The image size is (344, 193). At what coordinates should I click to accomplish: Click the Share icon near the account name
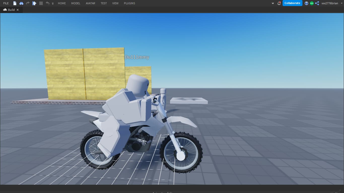pos(317,3)
